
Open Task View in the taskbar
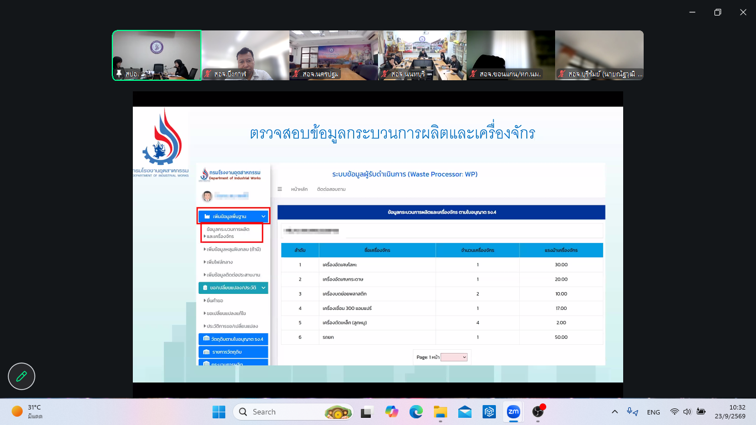(366, 412)
